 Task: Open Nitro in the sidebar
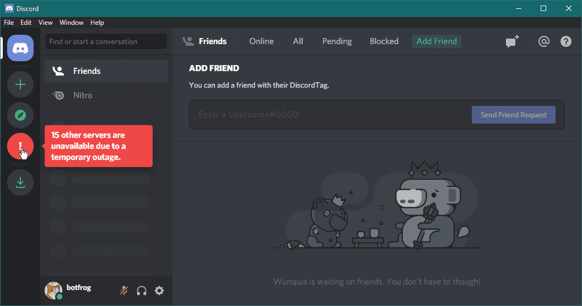click(106, 95)
